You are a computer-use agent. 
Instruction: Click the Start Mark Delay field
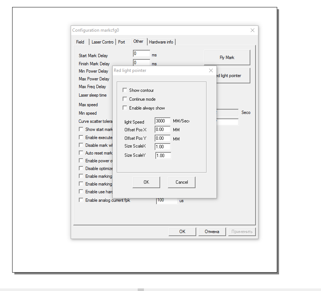(x=141, y=54)
